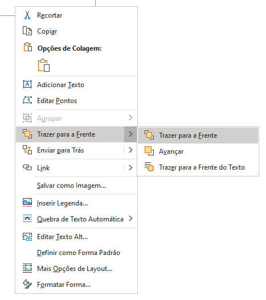Click the Editar Pontos icon
The image size is (266, 300).
coord(27,100)
